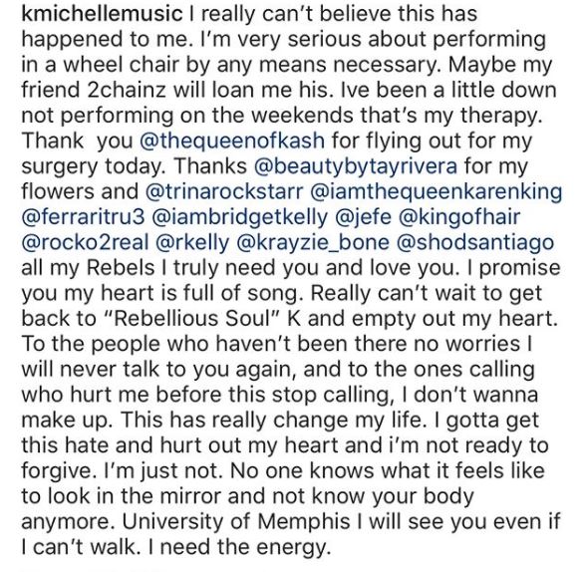Click the word "2chainz" in caption
This screenshot has height=572, width=582.
pos(127,91)
